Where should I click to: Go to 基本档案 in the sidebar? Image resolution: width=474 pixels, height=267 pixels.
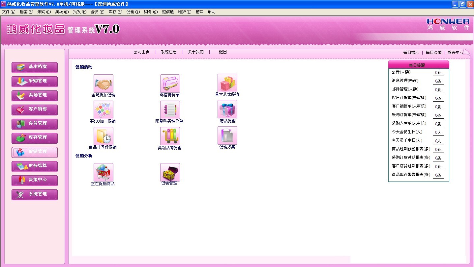[35, 67]
